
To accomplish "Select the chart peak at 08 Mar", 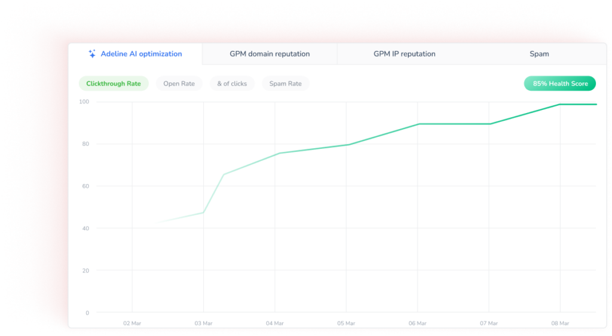I will coord(561,105).
